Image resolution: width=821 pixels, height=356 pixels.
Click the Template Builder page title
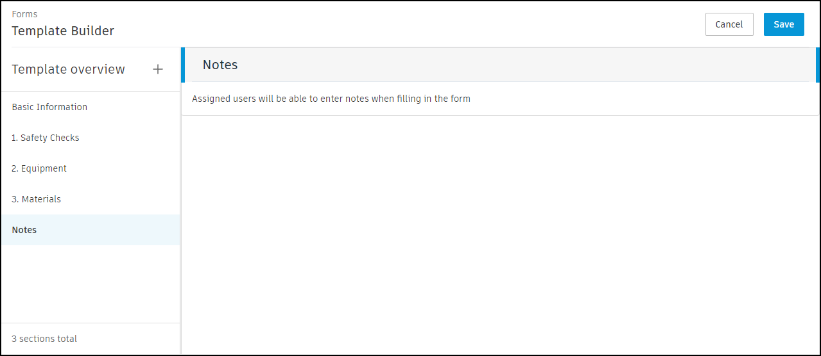tap(63, 31)
